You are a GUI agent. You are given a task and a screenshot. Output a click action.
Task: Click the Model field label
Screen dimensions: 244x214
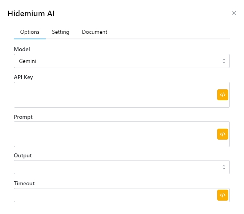click(x=22, y=50)
